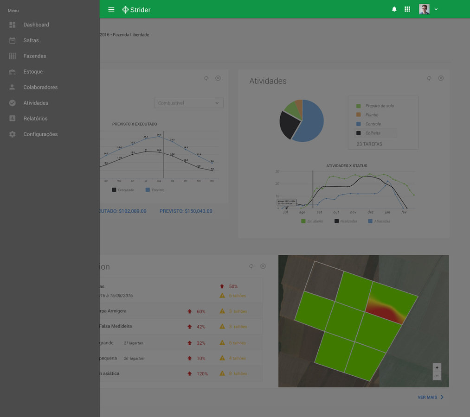Click the Falsa Medideira row
470x417 pixels.
click(x=181, y=327)
